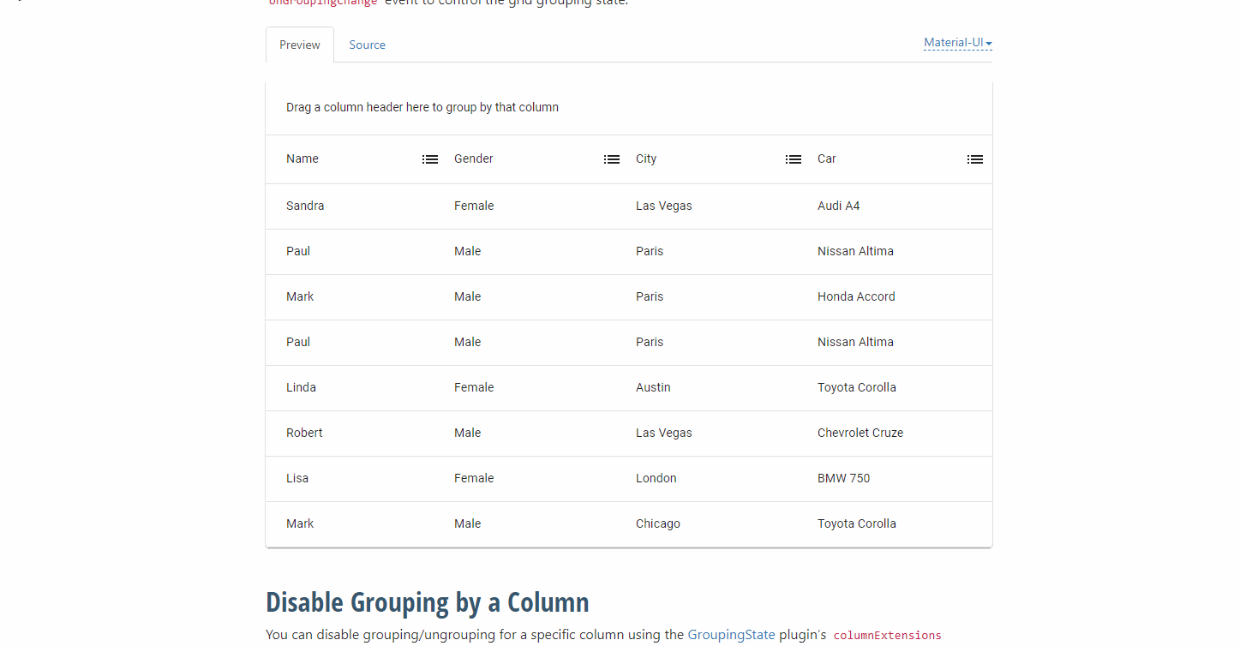Select the cell containing Audi A4

point(838,206)
